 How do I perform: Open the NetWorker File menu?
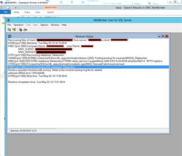click(9, 25)
